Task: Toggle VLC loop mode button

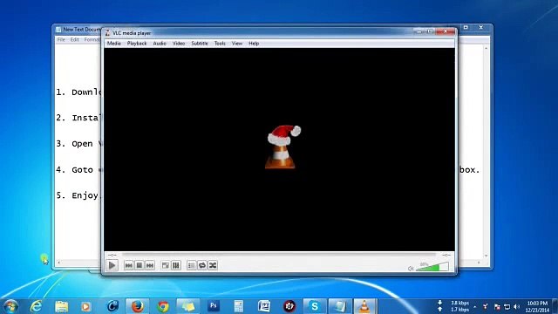Action: click(202, 265)
